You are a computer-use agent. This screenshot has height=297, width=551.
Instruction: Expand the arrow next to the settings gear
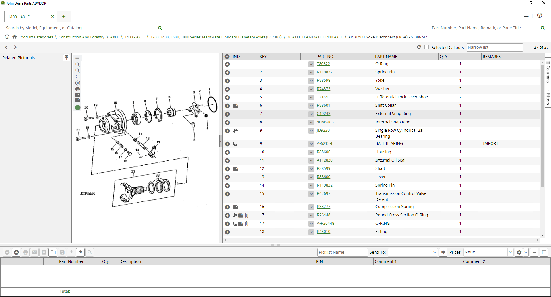click(526, 252)
